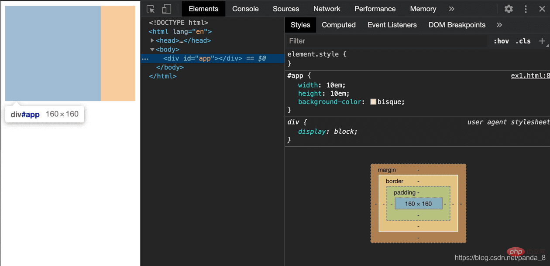Select the html lang="en" node
The height and width of the screenshot is (266, 550).
coord(180,31)
